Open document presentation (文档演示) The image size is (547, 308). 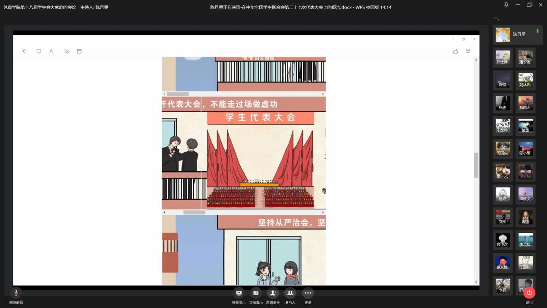click(x=256, y=293)
